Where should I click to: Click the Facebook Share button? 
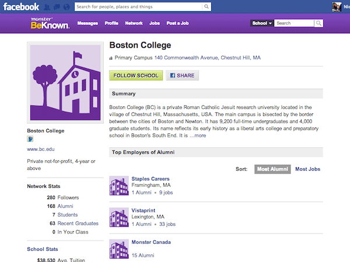tap(182, 76)
